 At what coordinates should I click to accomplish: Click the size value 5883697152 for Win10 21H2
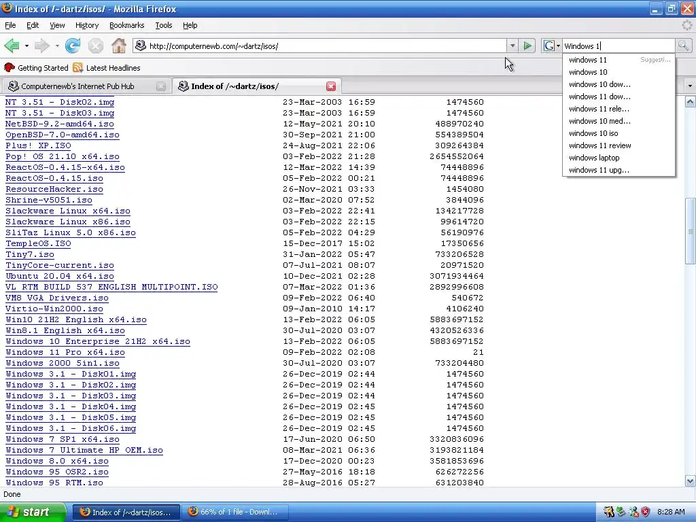tap(457, 319)
